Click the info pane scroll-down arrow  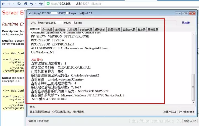(193, 103)
